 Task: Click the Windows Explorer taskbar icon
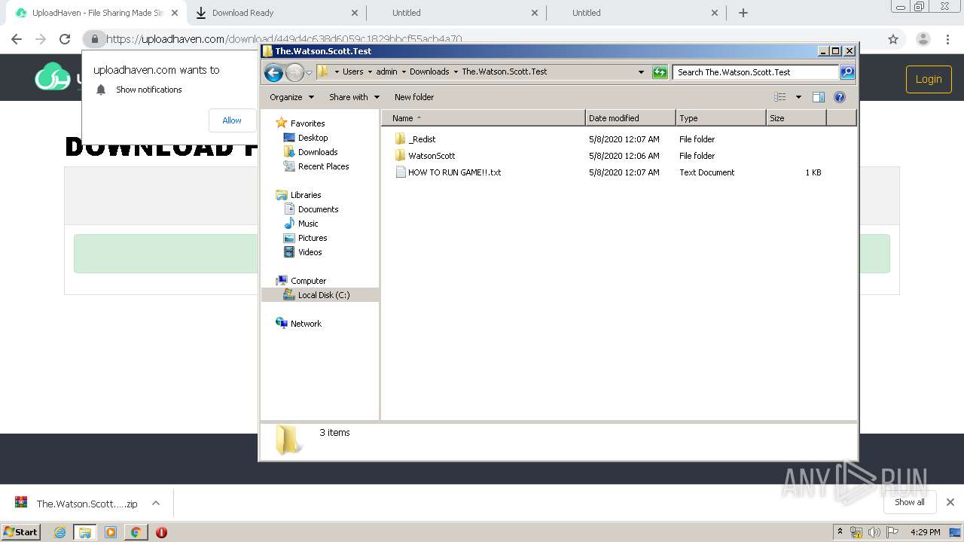(85, 532)
